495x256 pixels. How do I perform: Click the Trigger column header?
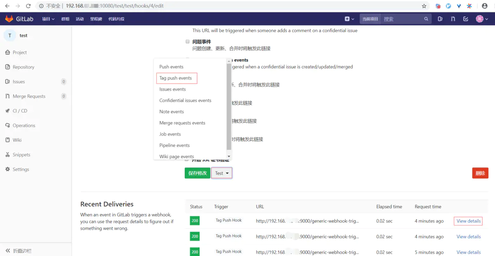click(x=221, y=207)
